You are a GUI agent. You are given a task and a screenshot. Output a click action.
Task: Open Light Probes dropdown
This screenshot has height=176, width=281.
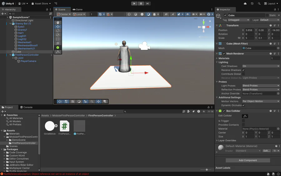click(261, 86)
